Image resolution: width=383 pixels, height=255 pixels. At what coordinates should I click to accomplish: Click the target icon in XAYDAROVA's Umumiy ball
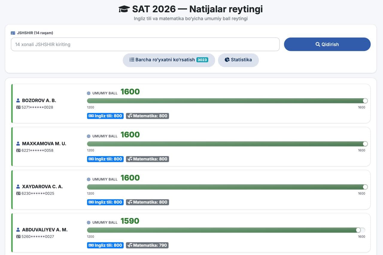tap(89, 179)
